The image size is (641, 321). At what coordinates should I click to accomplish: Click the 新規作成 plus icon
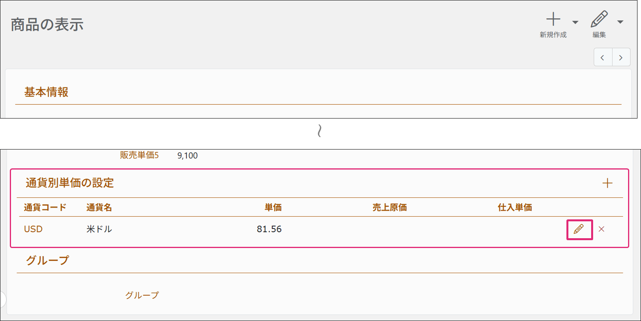coord(553,20)
